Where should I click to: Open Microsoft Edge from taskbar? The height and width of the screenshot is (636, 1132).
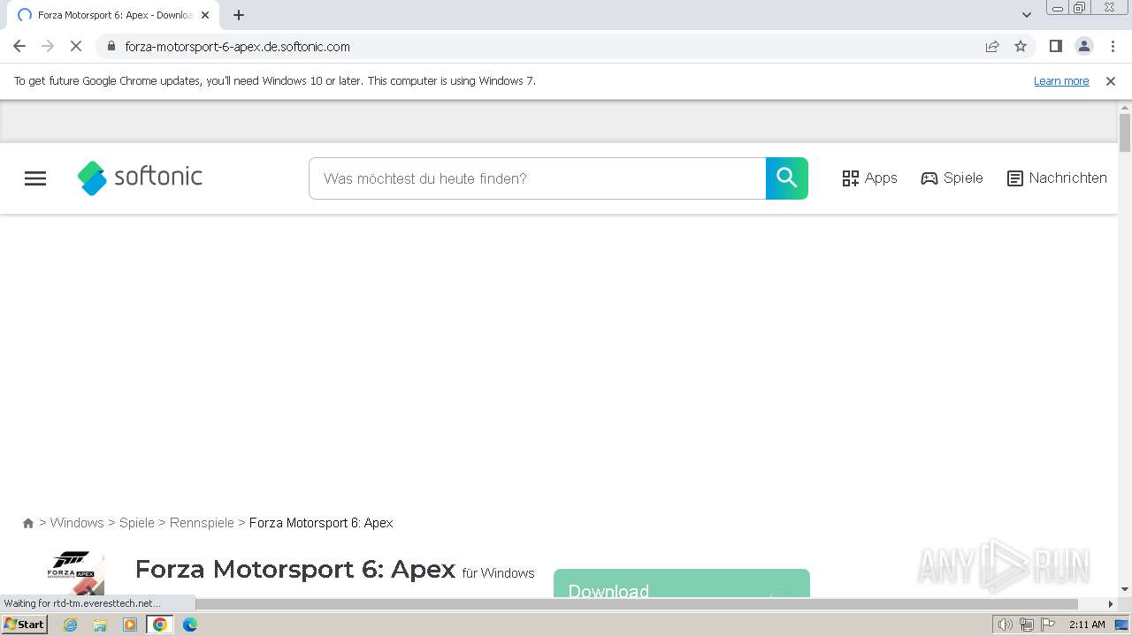(x=190, y=625)
